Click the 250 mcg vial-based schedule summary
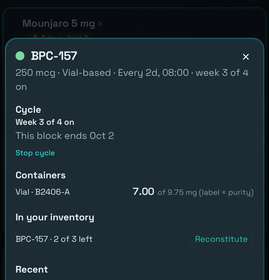The image size is (269, 280). [x=132, y=80]
